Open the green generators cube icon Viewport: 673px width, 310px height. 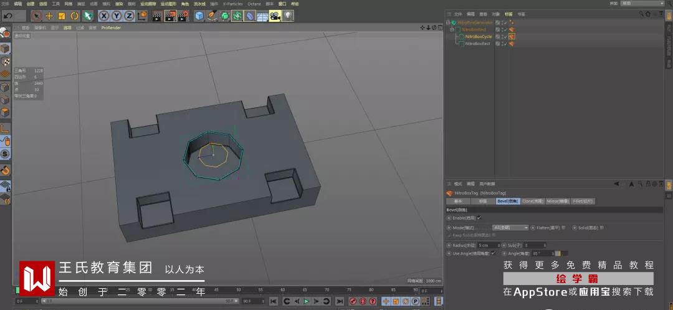(224, 16)
